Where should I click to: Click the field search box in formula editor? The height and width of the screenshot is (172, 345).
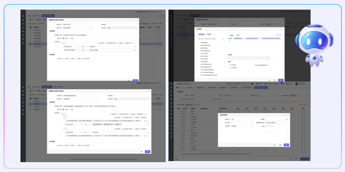point(209,39)
